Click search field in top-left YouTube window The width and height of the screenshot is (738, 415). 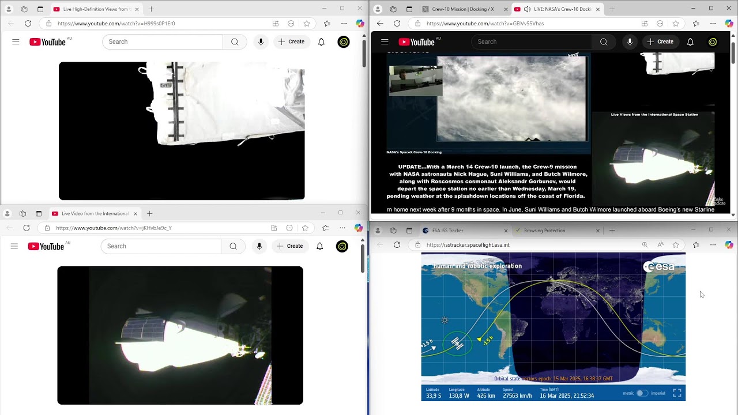163,41
